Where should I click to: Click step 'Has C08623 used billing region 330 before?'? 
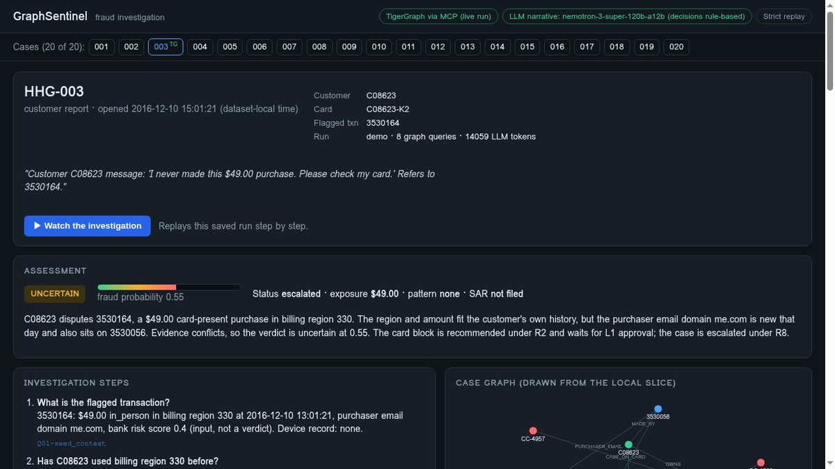click(x=127, y=461)
